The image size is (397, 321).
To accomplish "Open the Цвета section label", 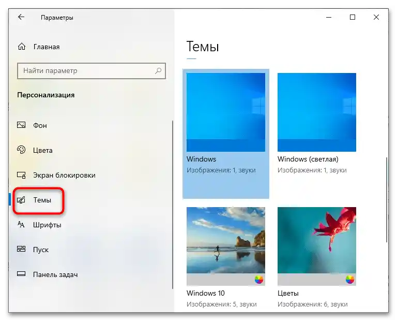I will (x=43, y=150).
